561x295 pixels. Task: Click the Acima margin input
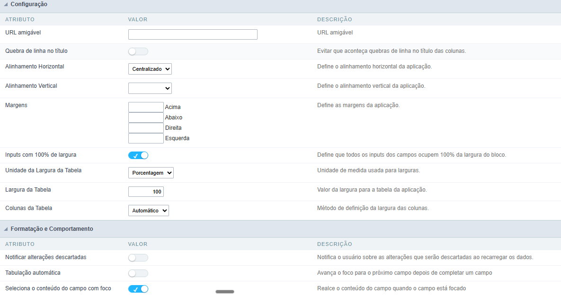(146, 107)
